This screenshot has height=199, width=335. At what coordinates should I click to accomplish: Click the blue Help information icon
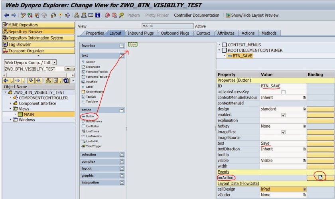click(x=98, y=15)
